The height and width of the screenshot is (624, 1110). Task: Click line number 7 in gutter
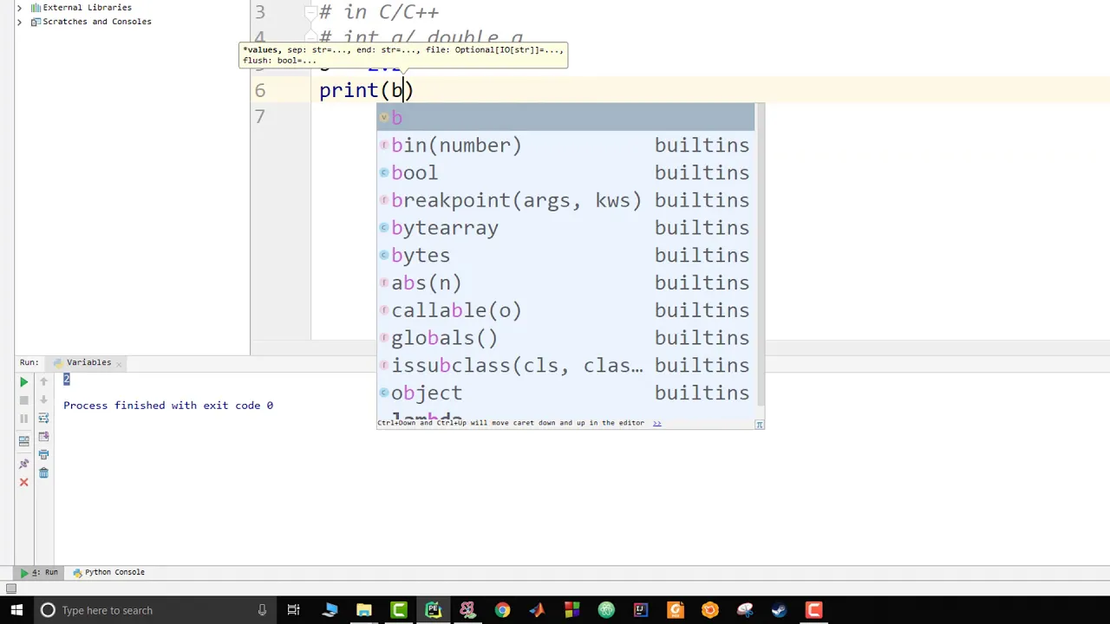point(260,117)
